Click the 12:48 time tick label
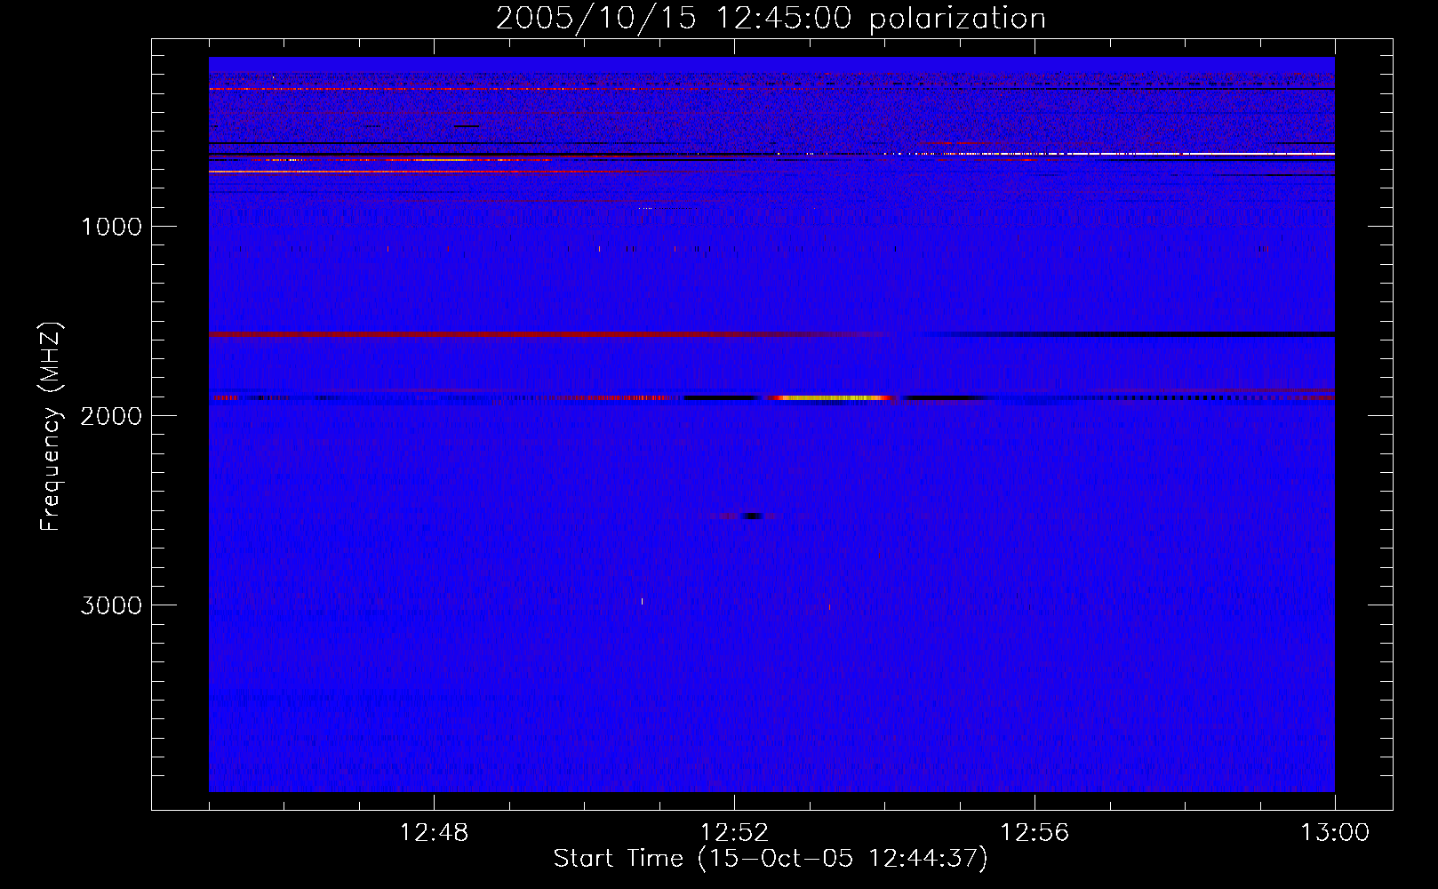This screenshot has width=1438, height=889. point(434,833)
